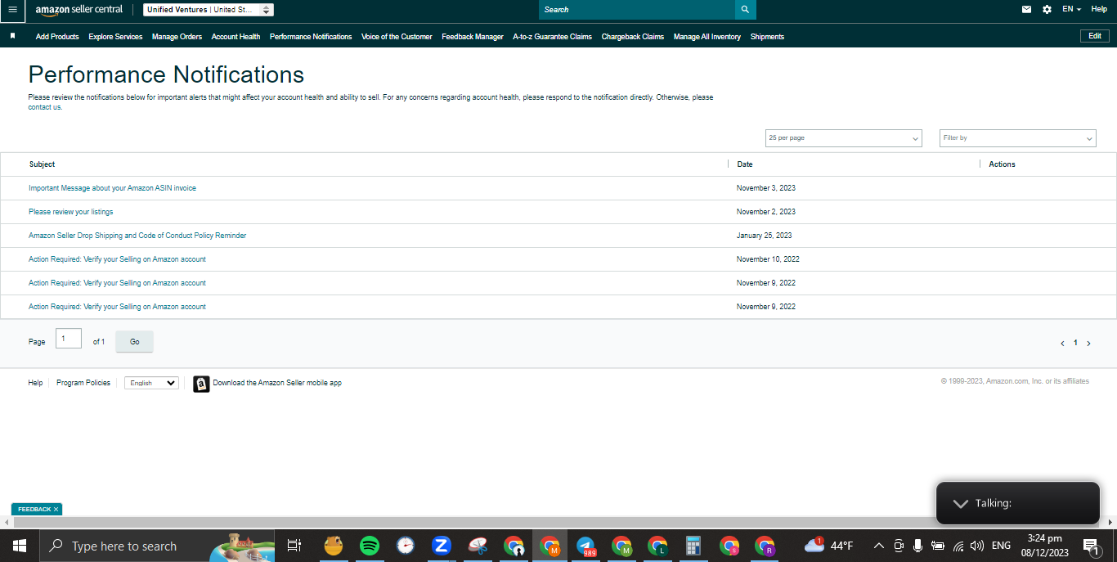Open the clock app icon in taskbar
The width and height of the screenshot is (1117, 562).
coord(406,546)
